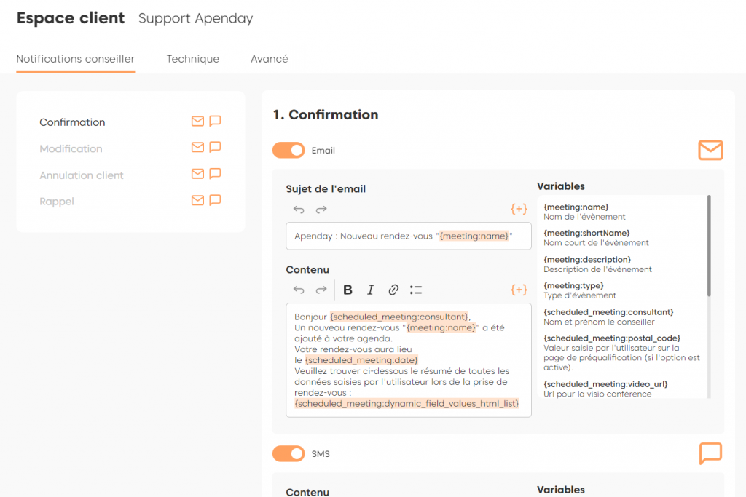746x497 pixels.
Task: Click the bulleted list icon
Action: [416, 290]
